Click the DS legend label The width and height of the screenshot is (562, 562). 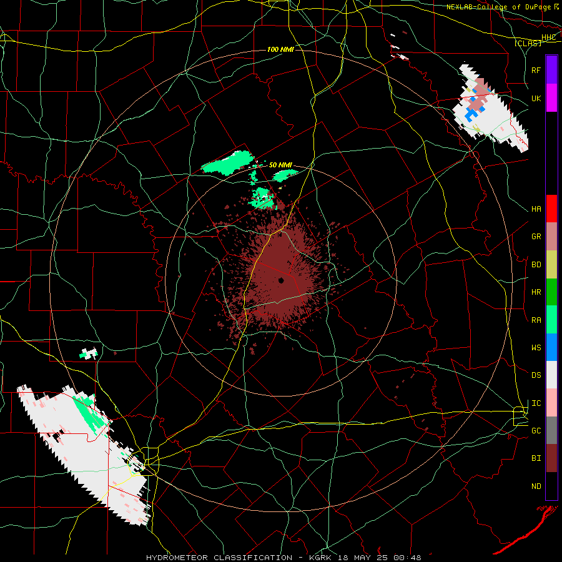(536, 375)
